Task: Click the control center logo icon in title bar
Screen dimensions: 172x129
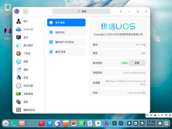Action: [17, 11]
